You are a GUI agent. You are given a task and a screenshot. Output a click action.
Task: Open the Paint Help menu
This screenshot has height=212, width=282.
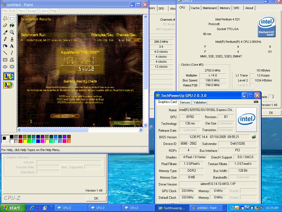pyautogui.click(x=54, y=11)
